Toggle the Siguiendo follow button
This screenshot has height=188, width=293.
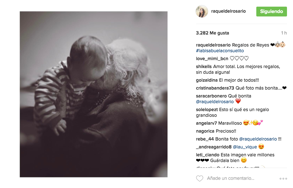271,11
